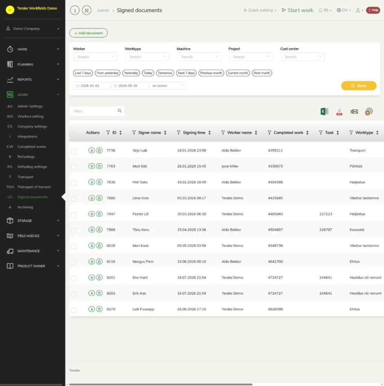Sort by Task column
Image resolution: width=384 pixels, height=386 pixels.
coord(338,133)
